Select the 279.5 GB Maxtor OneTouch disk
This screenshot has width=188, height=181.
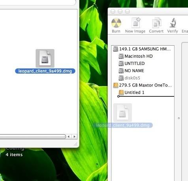click(143, 85)
